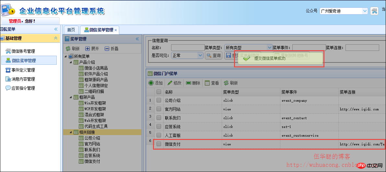Sort by the 菜单类型 column header
The image size is (386, 172).
251,92
